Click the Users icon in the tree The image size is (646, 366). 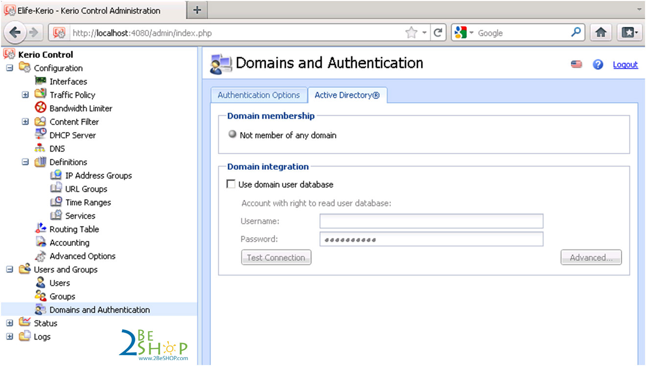click(x=41, y=283)
